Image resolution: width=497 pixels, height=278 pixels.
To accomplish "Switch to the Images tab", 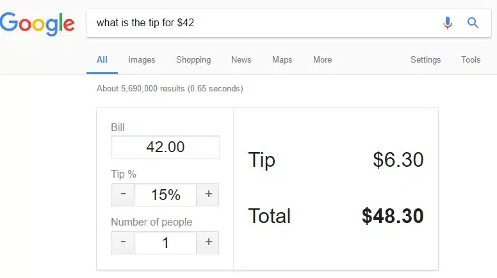I will 142,60.
